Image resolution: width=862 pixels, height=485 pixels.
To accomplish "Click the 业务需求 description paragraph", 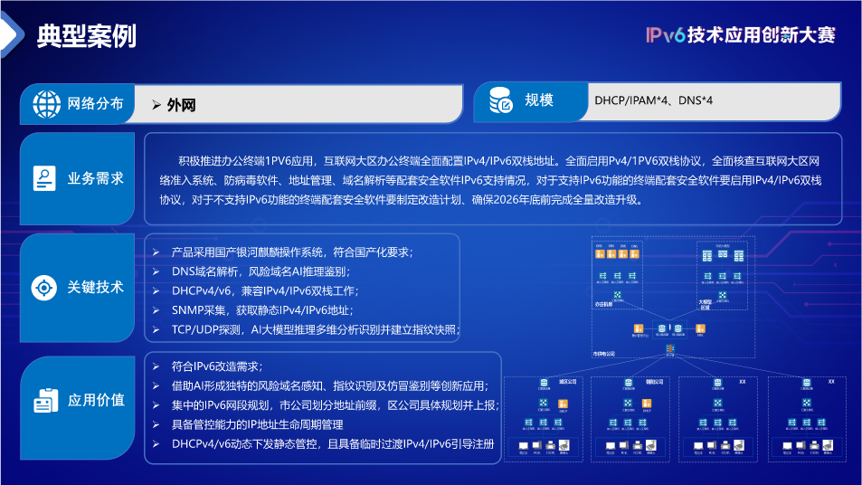I will click(493, 178).
